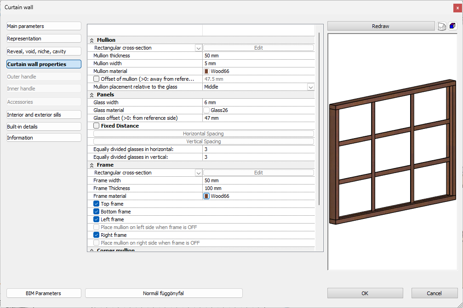Image resolution: width=463 pixels, height=308 pixels.
Task: Uncheck the Right frame checkbox
Action: pos(96,235)
